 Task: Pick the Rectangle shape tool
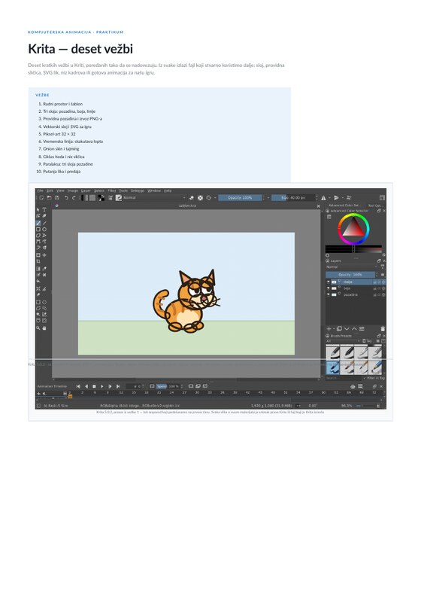click(38, 229)
